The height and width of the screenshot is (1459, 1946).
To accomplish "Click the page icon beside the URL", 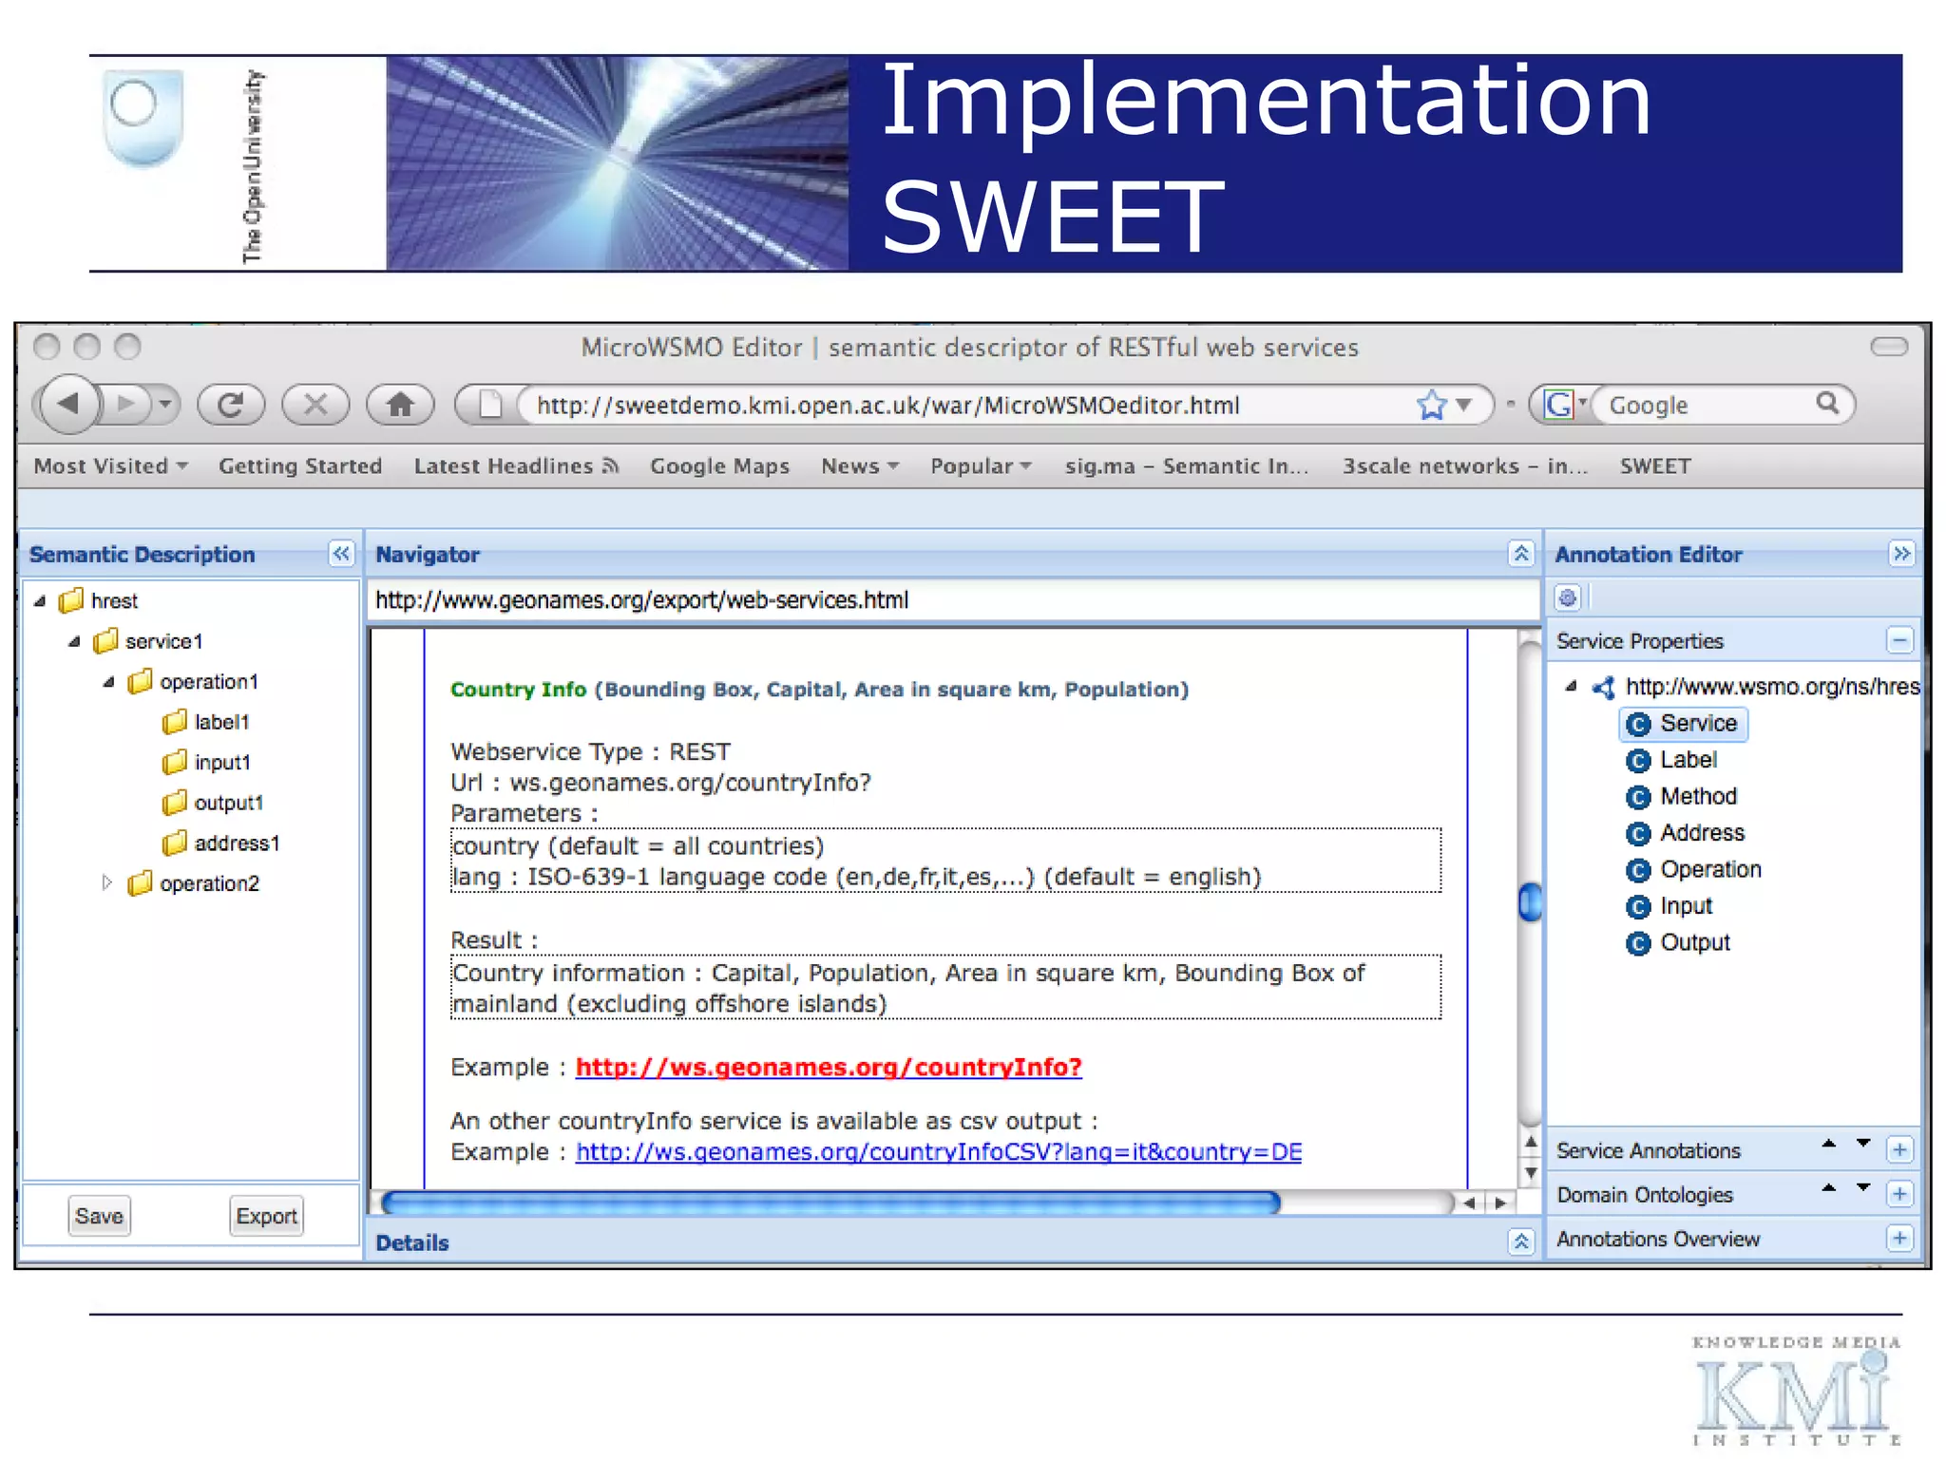I will click(490, 405).
